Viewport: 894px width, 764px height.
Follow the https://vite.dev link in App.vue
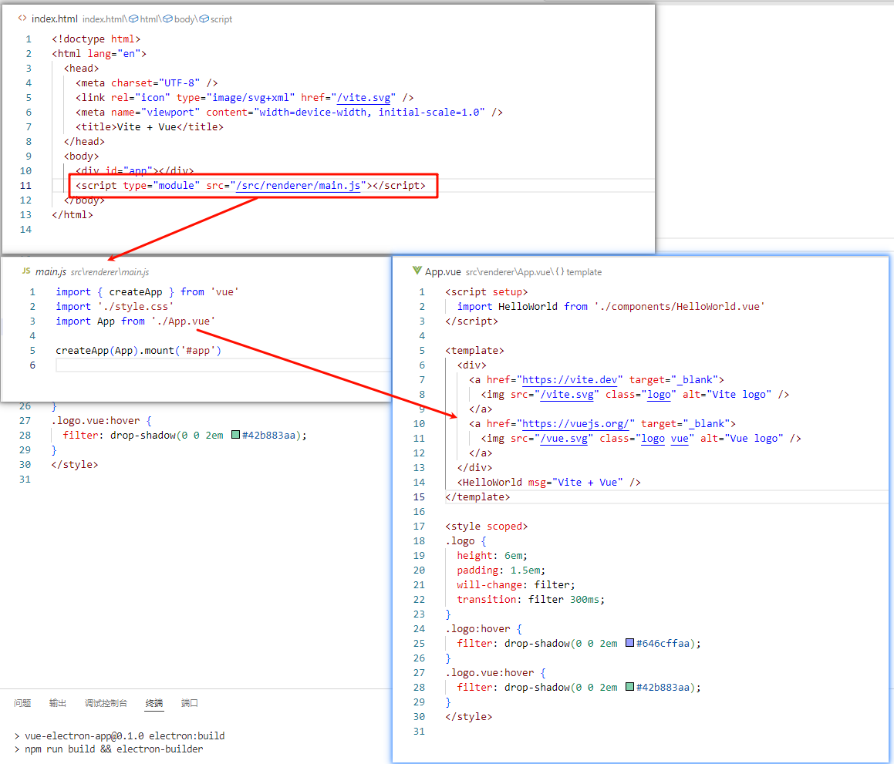pos(572,379)
